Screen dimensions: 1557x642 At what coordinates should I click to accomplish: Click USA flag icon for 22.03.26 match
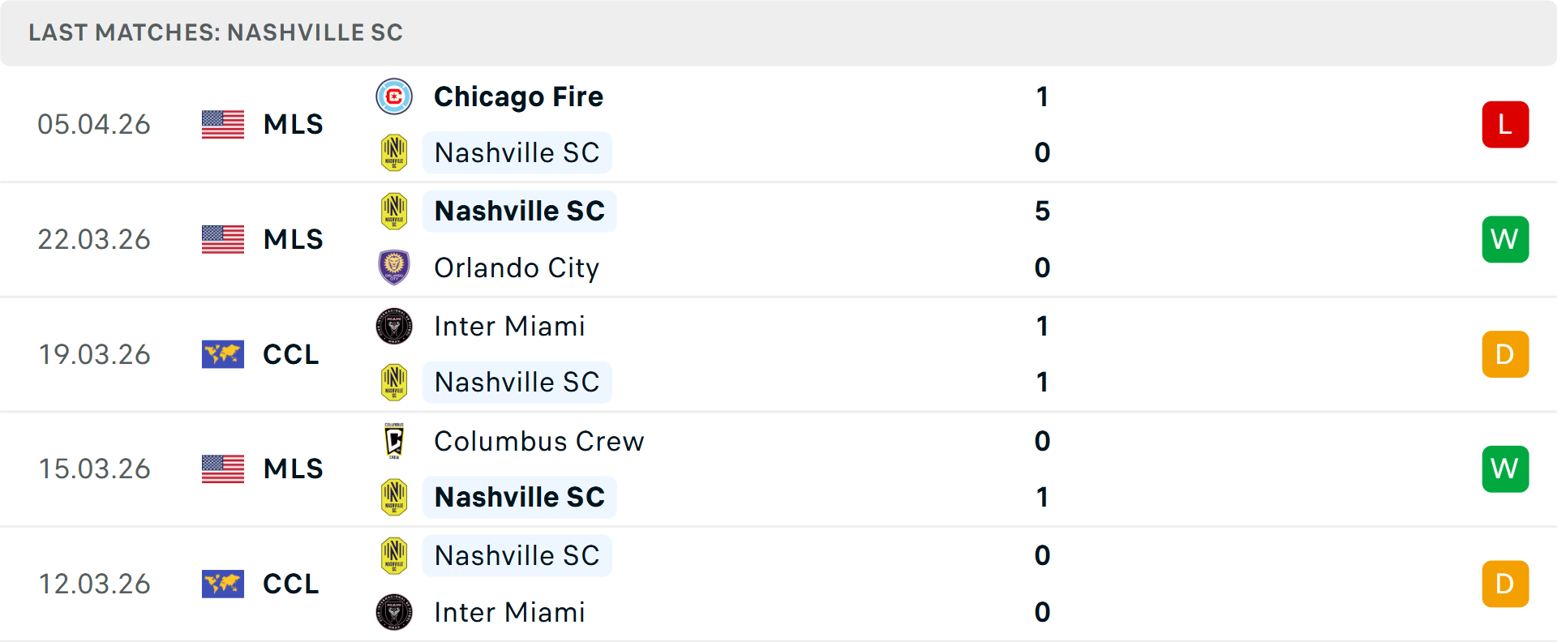click(x=223, y=239)
